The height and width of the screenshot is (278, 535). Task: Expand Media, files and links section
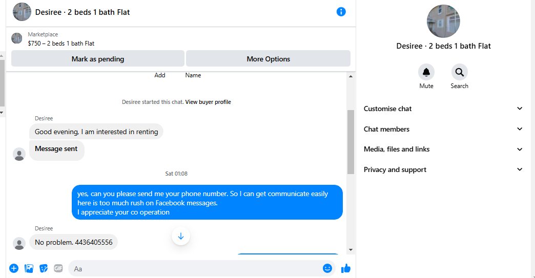443,149
